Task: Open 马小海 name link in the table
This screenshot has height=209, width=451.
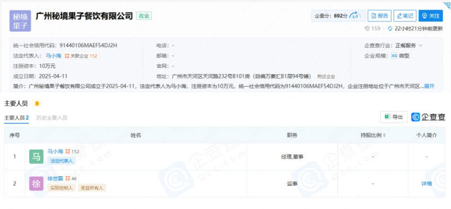Action: (55, 151)
